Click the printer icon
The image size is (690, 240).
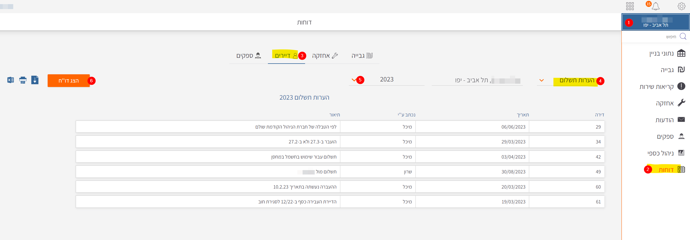point(23,80)
